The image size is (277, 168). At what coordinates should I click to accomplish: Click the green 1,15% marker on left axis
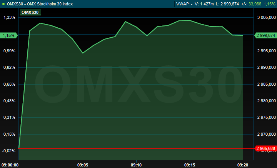click(x=8, y=35)
